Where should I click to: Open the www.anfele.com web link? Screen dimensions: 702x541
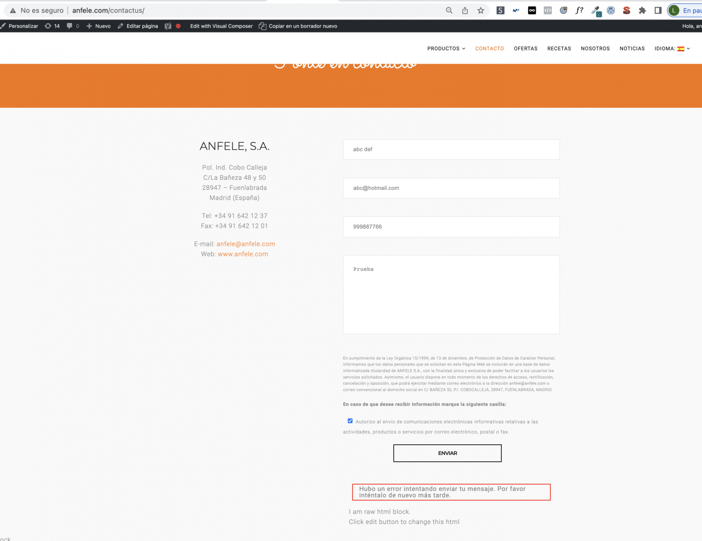[x=243, y=254]
